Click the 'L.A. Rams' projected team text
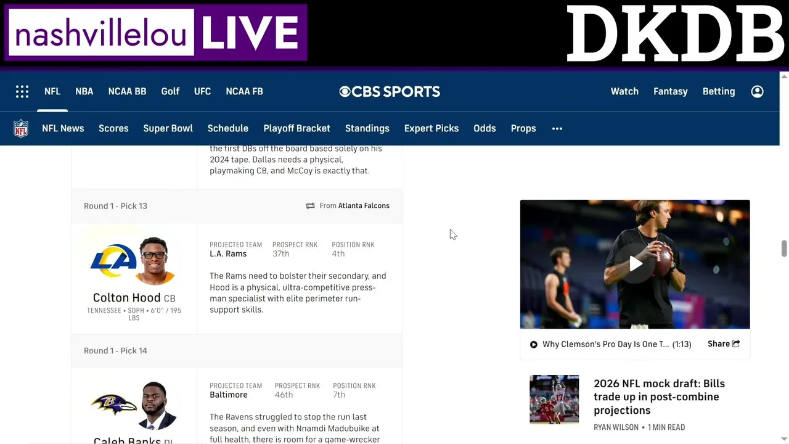The width and height of the screenshot is (789, 444). coord(228,254)
